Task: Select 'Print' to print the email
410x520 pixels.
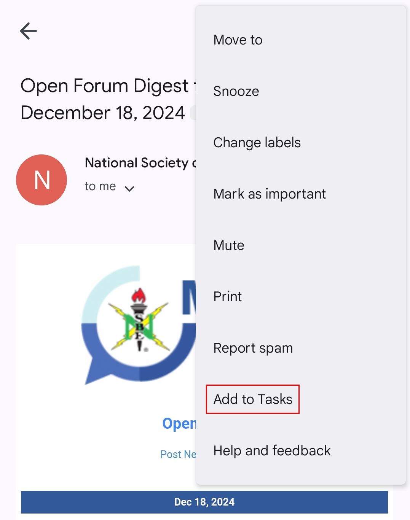Action: point(227,296)
